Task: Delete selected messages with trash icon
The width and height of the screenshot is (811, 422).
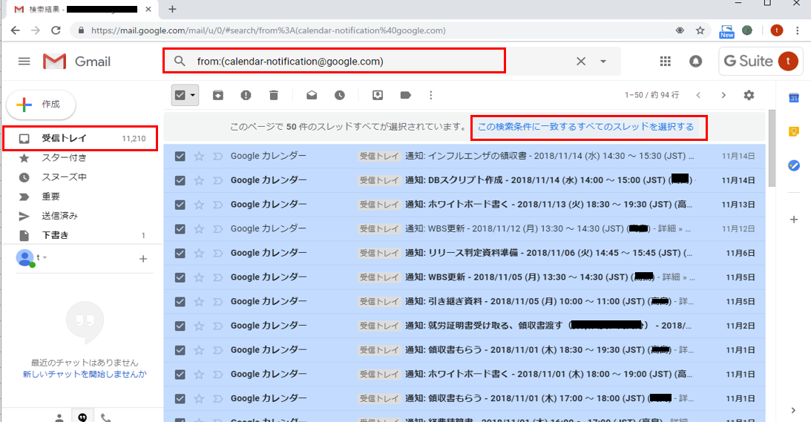Action: point(274,95)
